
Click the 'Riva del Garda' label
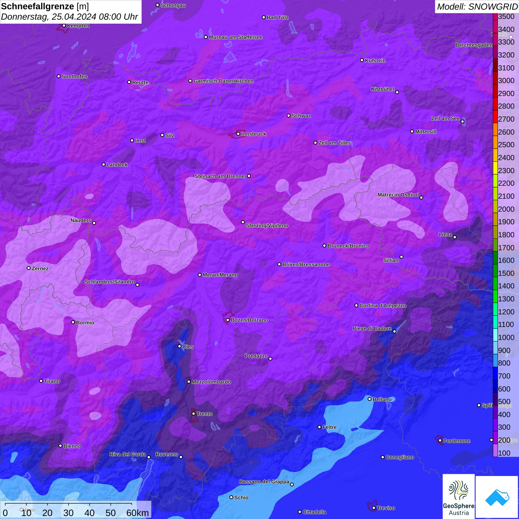point(128,454)
